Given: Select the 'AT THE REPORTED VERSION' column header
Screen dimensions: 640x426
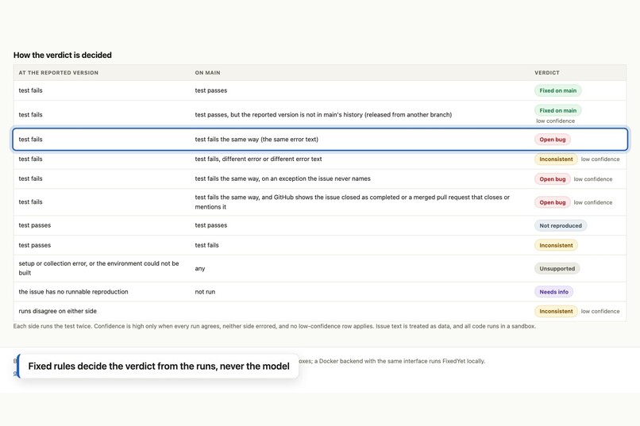Looking at the screenshot, I should tap(59, 72).
